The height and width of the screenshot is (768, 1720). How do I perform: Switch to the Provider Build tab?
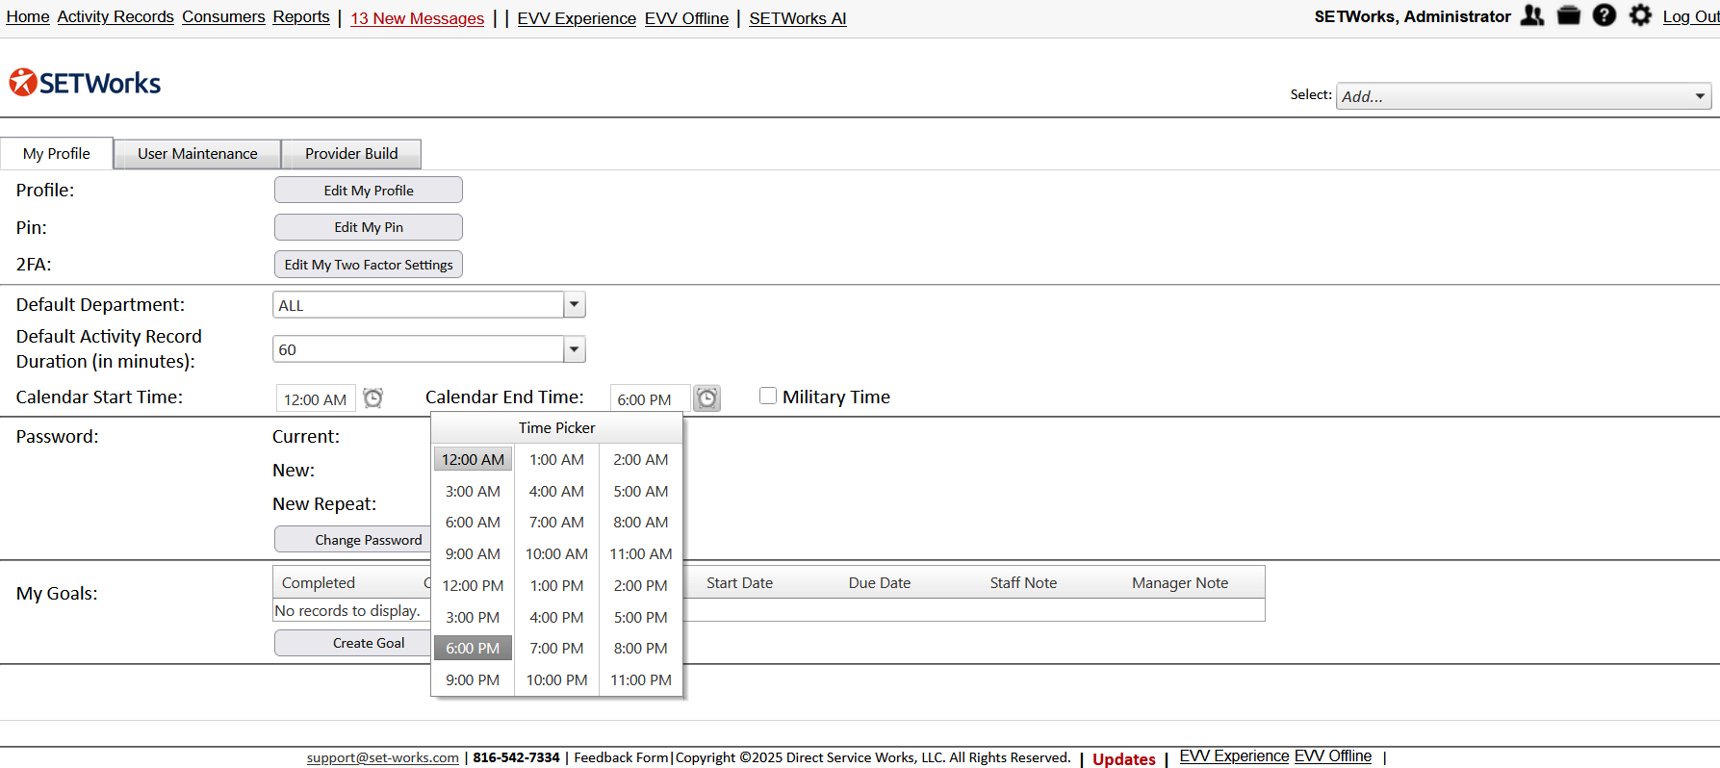point(351,153)
